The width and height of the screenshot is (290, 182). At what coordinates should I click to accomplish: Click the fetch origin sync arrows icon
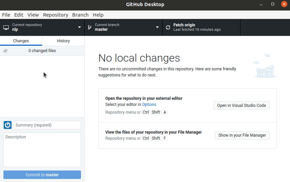[x=168, y=27]
